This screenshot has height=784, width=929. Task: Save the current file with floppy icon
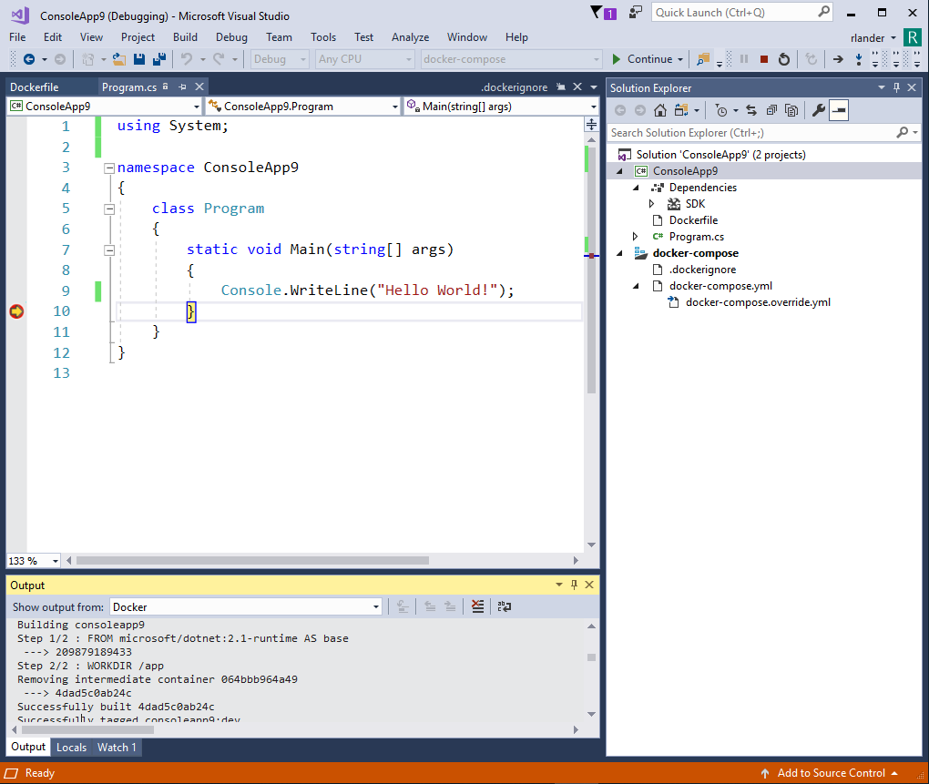(139, 59)
